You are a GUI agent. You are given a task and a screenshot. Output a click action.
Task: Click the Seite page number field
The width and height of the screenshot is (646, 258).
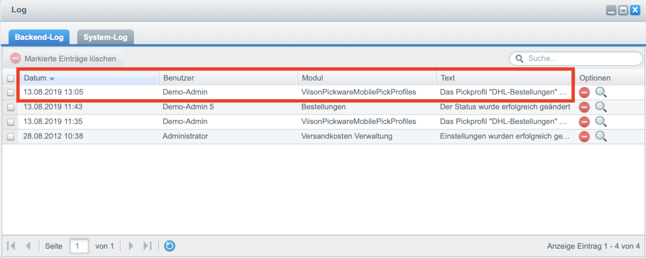(x=79, y=246)
